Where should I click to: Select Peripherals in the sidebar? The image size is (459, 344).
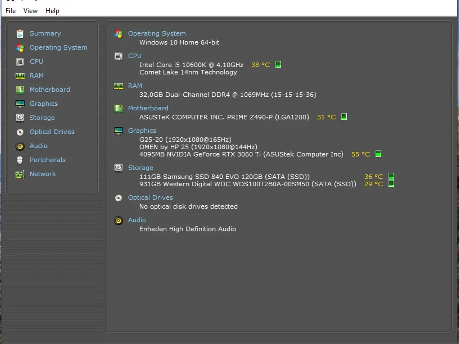coord(48,160)
